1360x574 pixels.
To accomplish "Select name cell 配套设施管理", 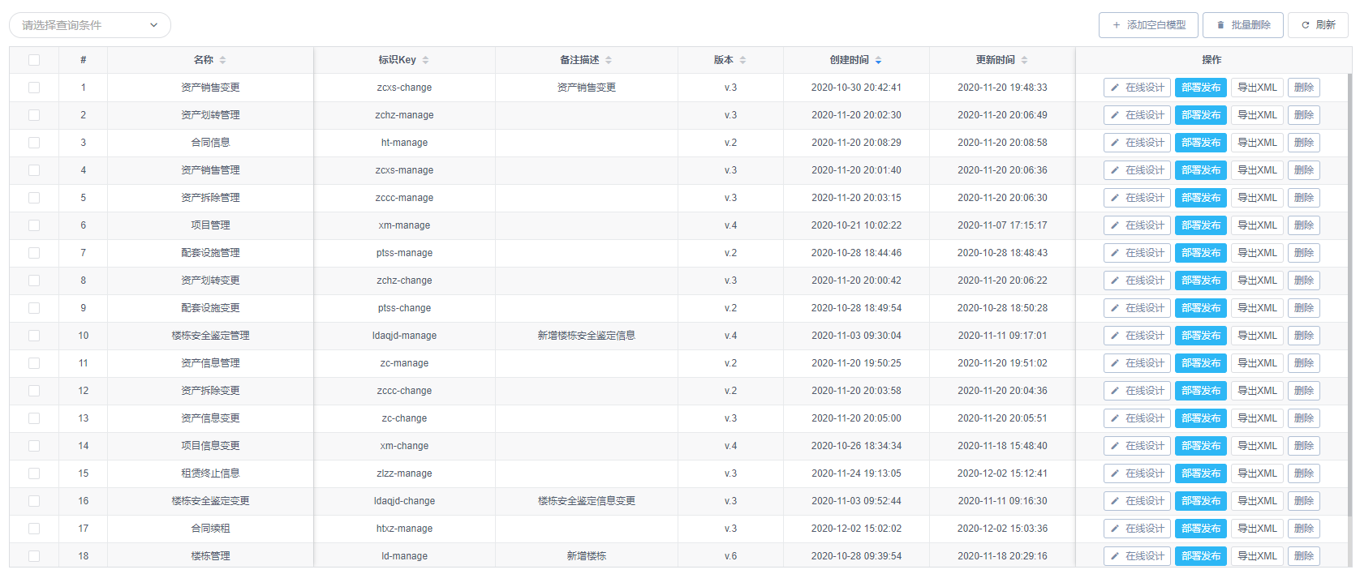I will (x=210, y=253).
